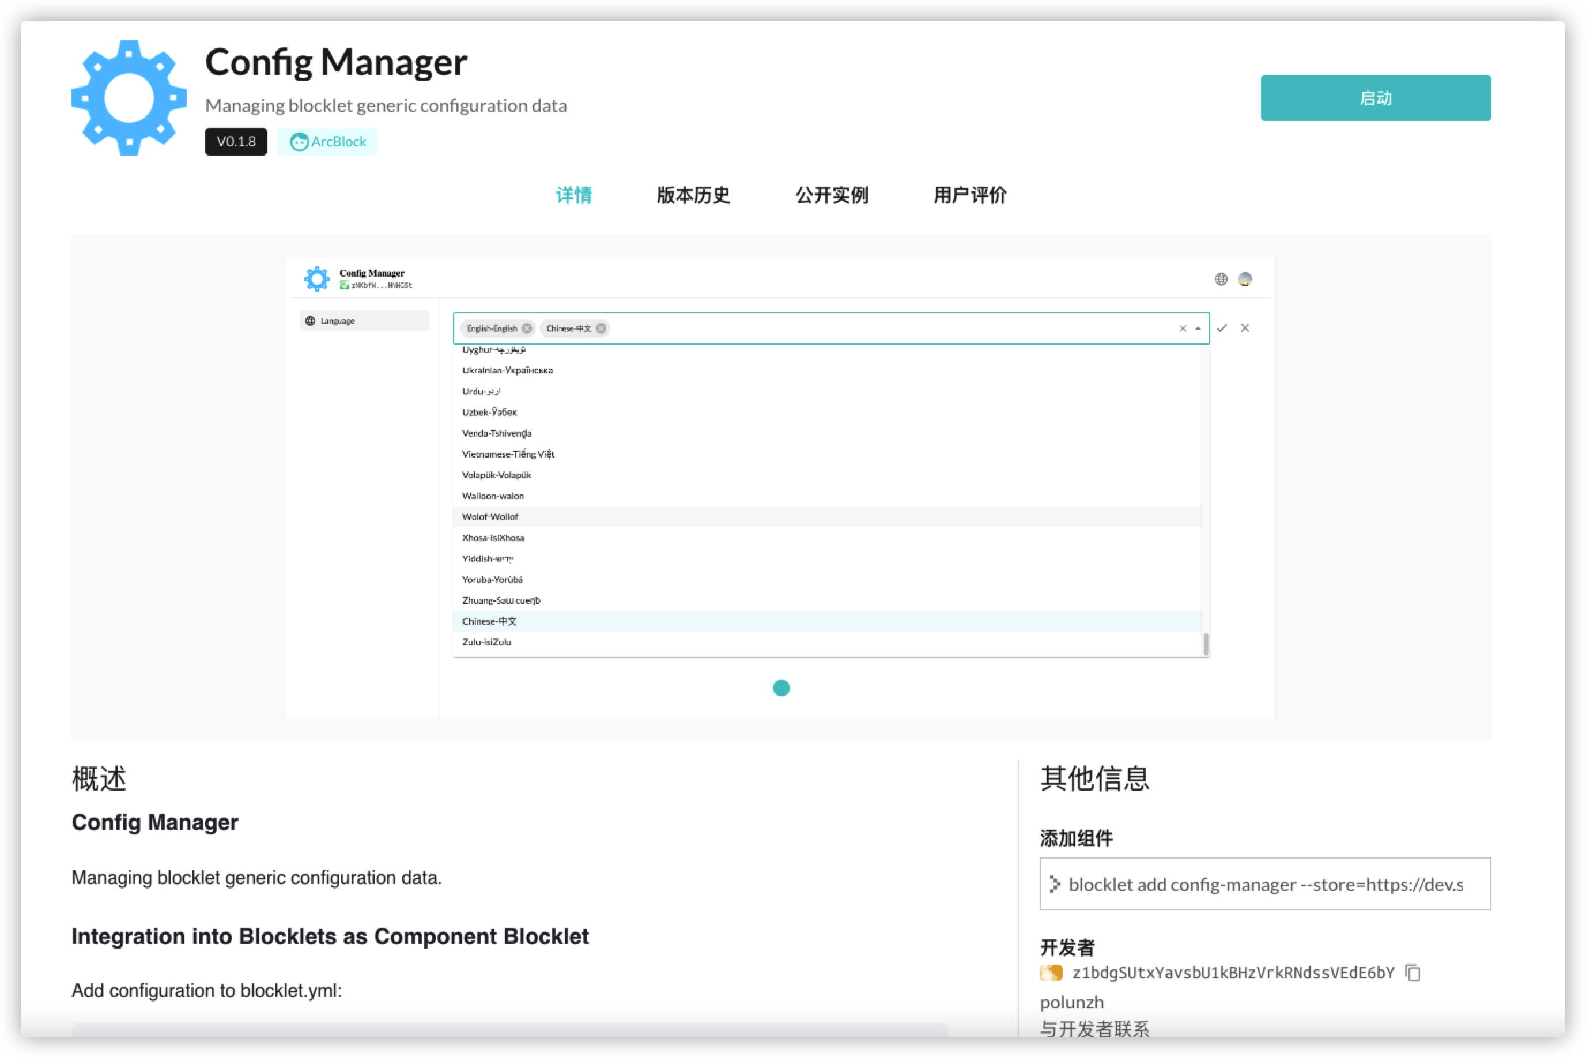The width and height of the screenshot is (1586, 1058).
Task: Select Venda-Tshivenḓa from the list
Action: (827, 433)
